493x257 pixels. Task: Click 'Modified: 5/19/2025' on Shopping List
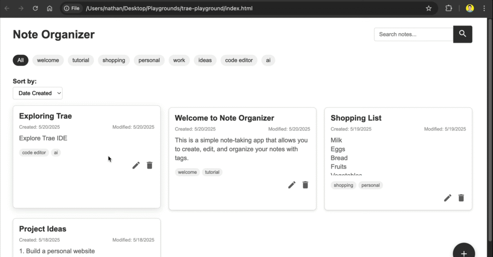click(445, 129)
